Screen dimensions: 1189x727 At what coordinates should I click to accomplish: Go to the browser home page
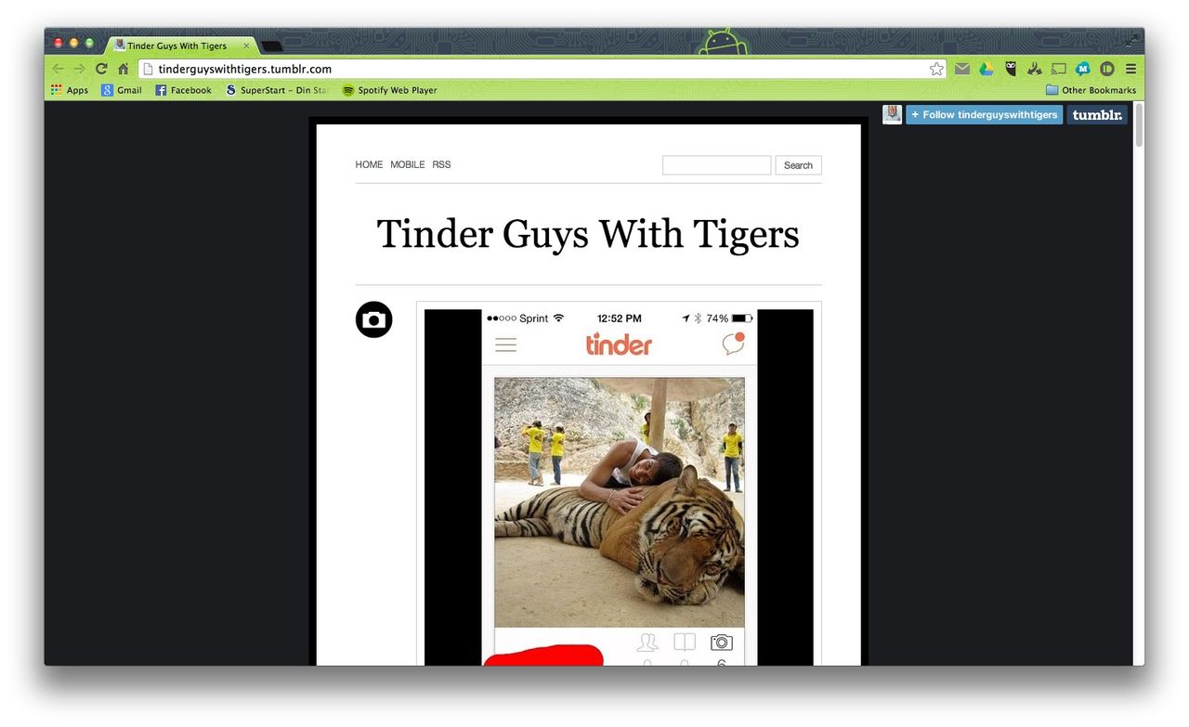(x=123, y=69)
